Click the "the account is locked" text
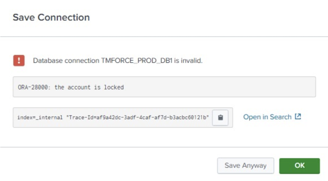 [x=89, y=87]
